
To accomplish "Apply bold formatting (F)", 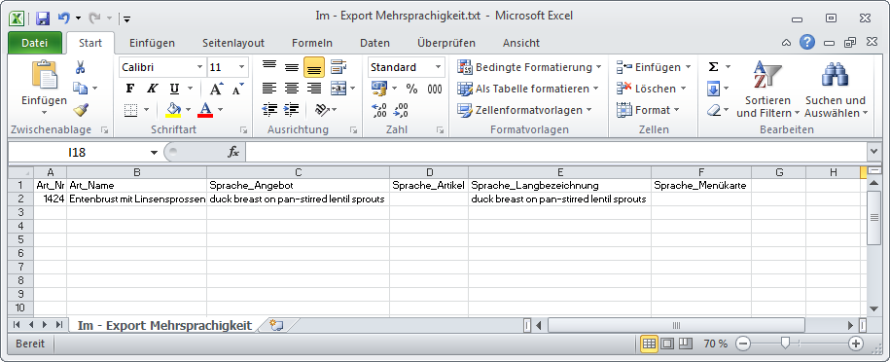I will pos(130,89).
